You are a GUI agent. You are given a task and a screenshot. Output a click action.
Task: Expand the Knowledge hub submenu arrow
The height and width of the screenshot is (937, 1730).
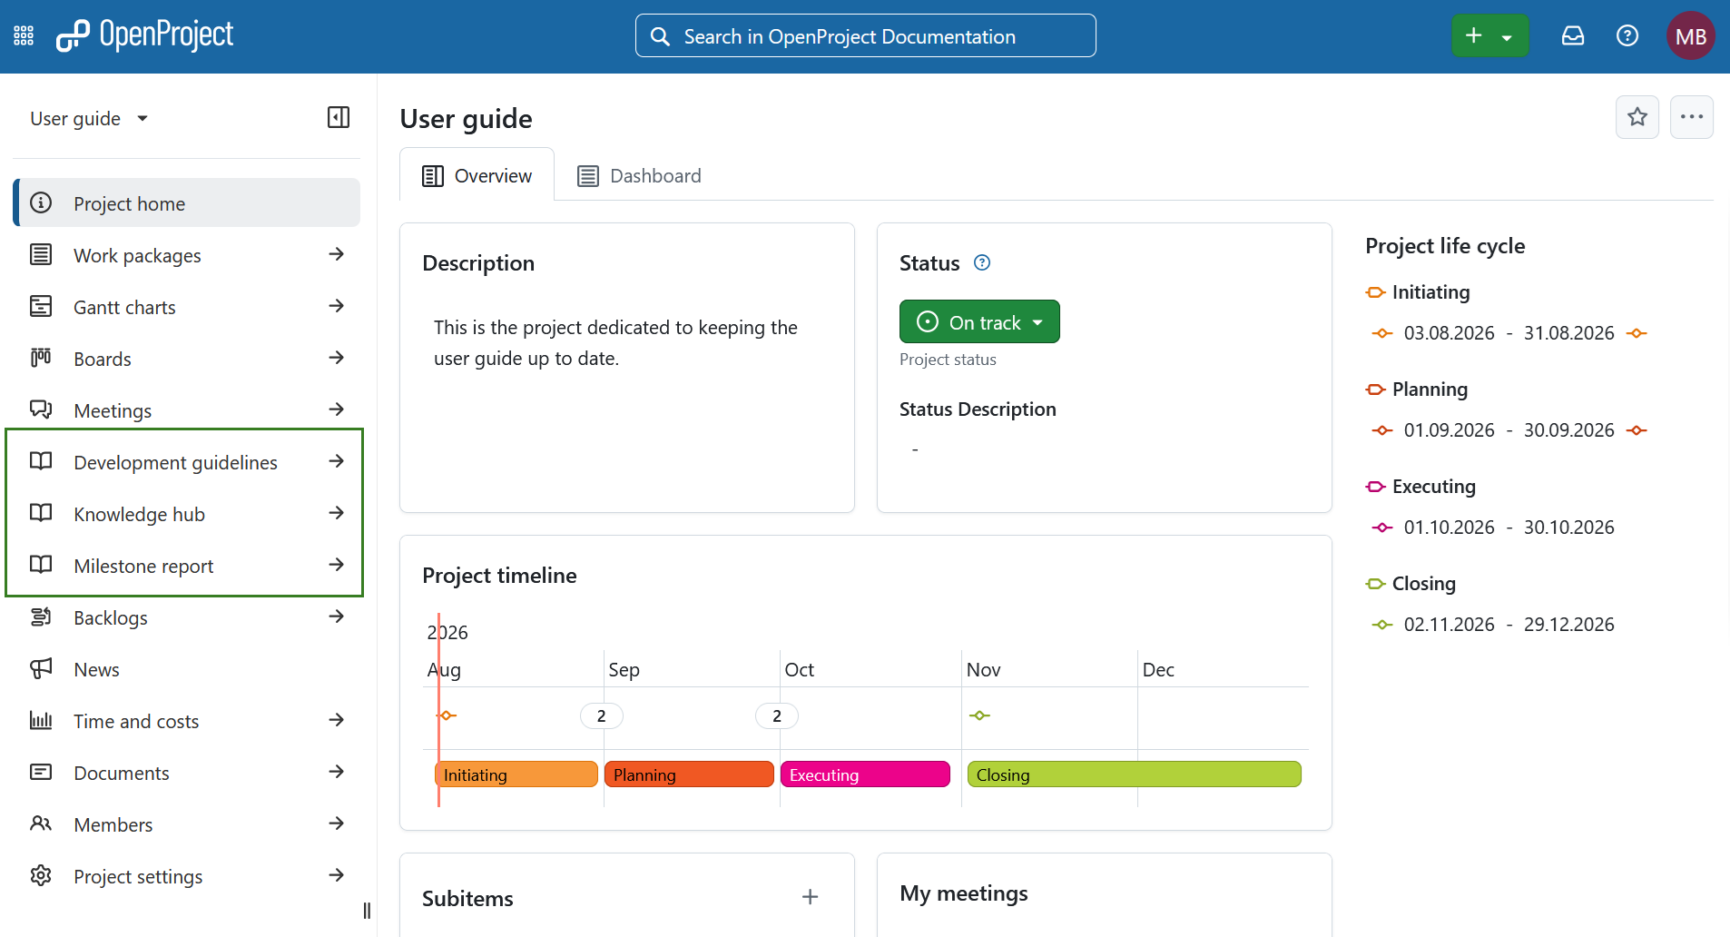337,513
